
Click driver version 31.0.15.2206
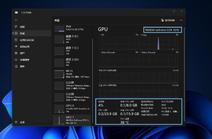[x=167, y=102]
